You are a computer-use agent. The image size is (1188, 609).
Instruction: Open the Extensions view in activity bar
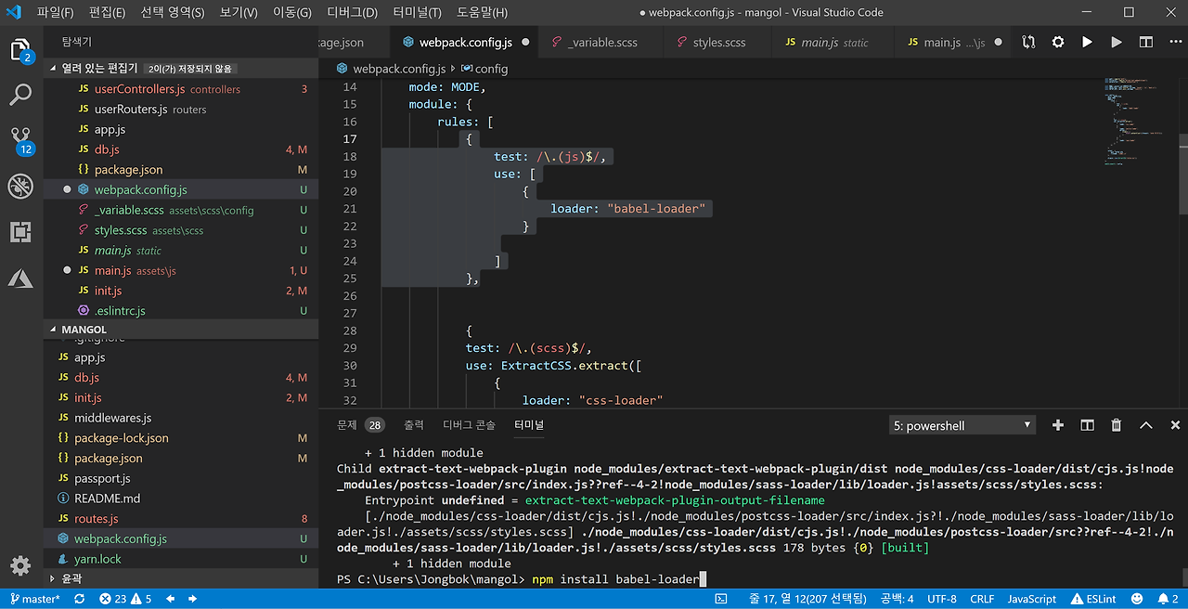pos(20,231)
